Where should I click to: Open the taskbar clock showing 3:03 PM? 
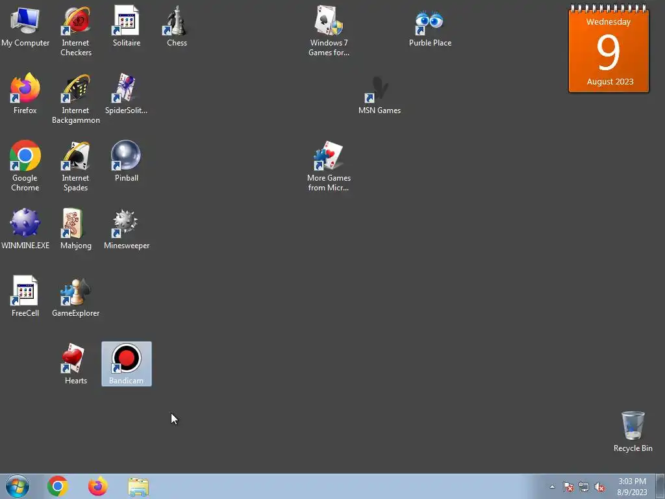tap(632, 487)
